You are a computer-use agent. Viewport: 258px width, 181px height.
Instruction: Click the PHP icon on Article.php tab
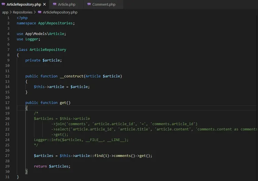(x=54, y=5)
